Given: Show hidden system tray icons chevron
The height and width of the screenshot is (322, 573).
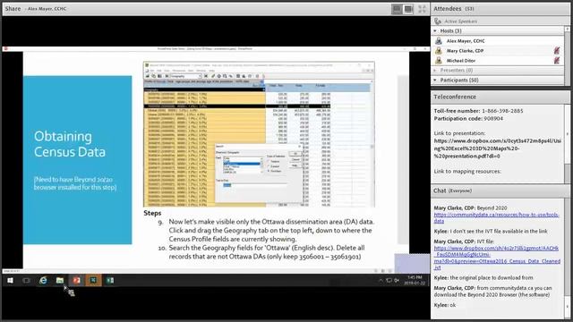Looking at the screenshot, I should click(x=381, y=280).
